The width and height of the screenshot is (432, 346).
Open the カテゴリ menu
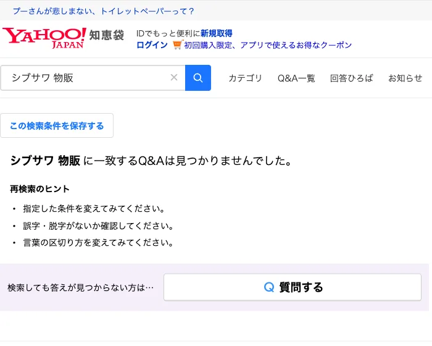coord(245,78)
